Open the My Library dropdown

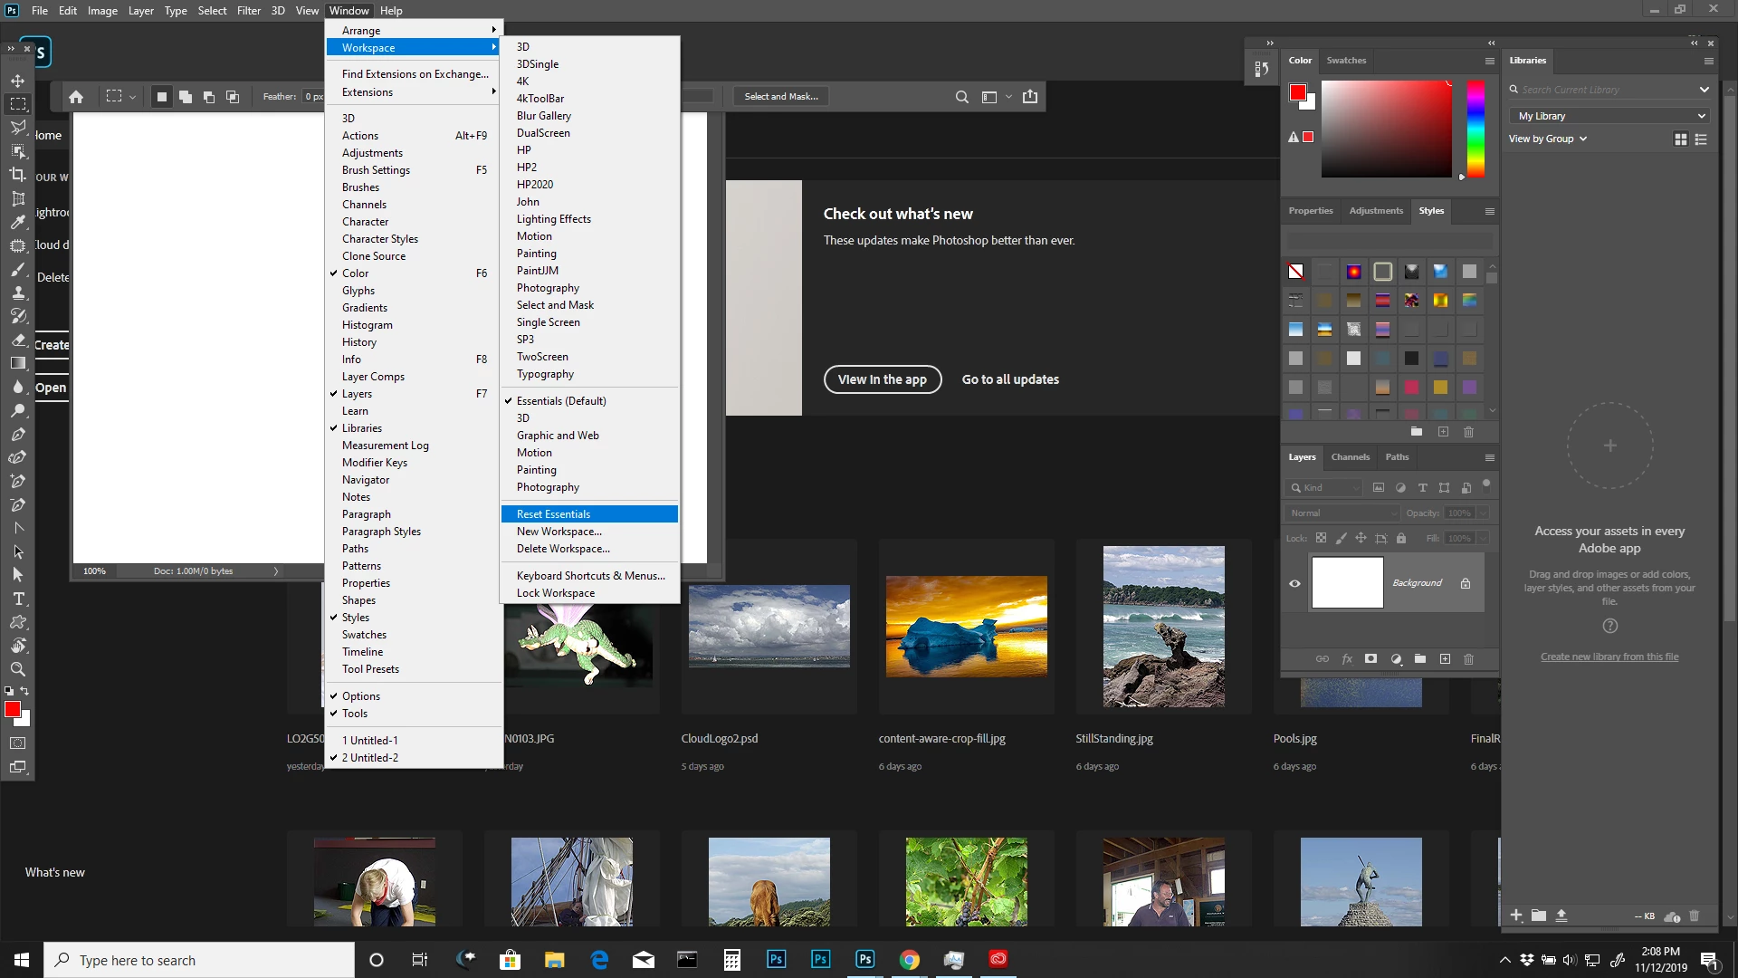coord(1609,116)
